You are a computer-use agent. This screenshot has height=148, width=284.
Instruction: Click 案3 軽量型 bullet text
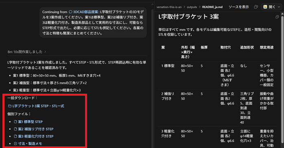coord(47,90)
